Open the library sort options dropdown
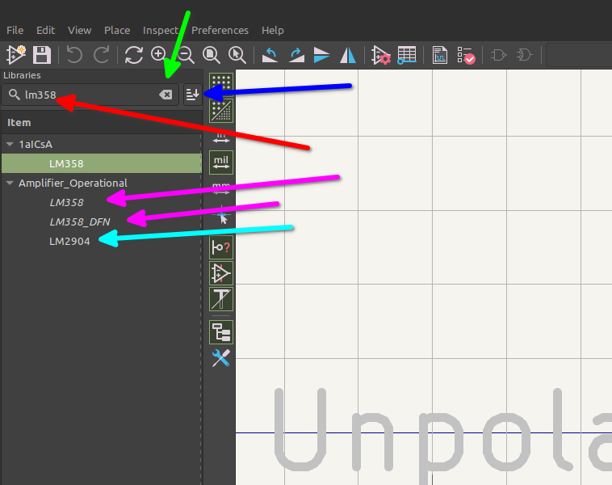Screen dimensions: 612x485 192,95
